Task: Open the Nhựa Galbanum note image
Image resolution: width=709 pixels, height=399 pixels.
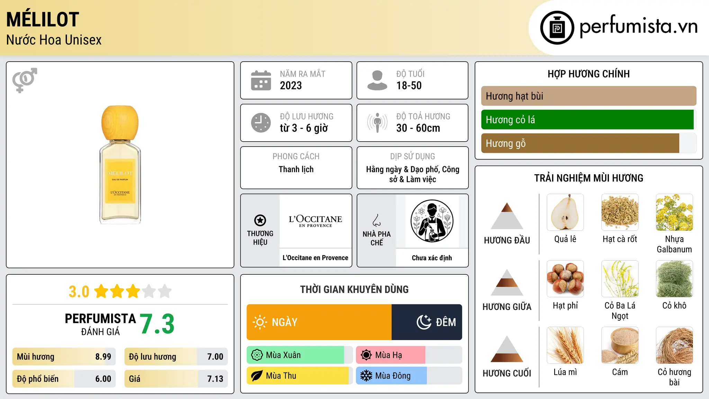Action: [x=674, y=212]
